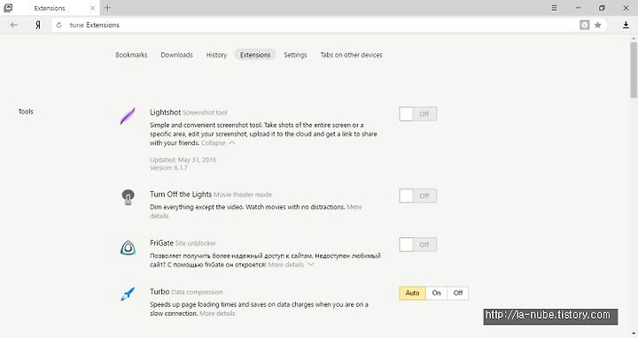This screenshot has height=338, width=638.
Task: Open Tabs on other devices
Action: (x=351, y=55)
